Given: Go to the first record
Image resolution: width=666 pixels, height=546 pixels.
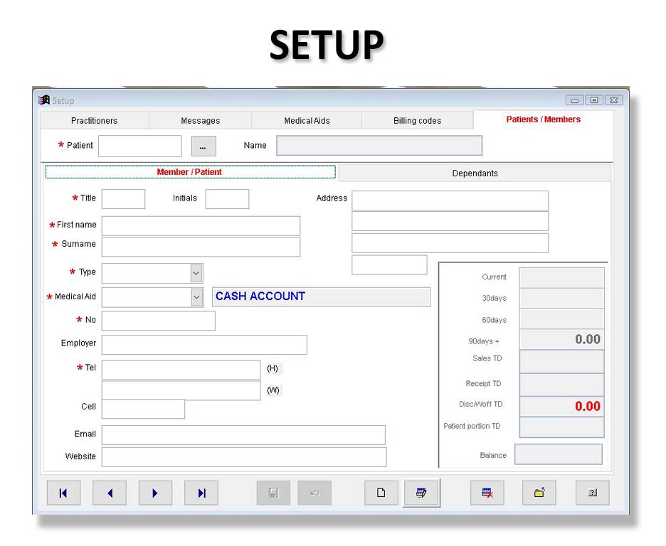Looking at the screenshot, I should click(63, 493).
